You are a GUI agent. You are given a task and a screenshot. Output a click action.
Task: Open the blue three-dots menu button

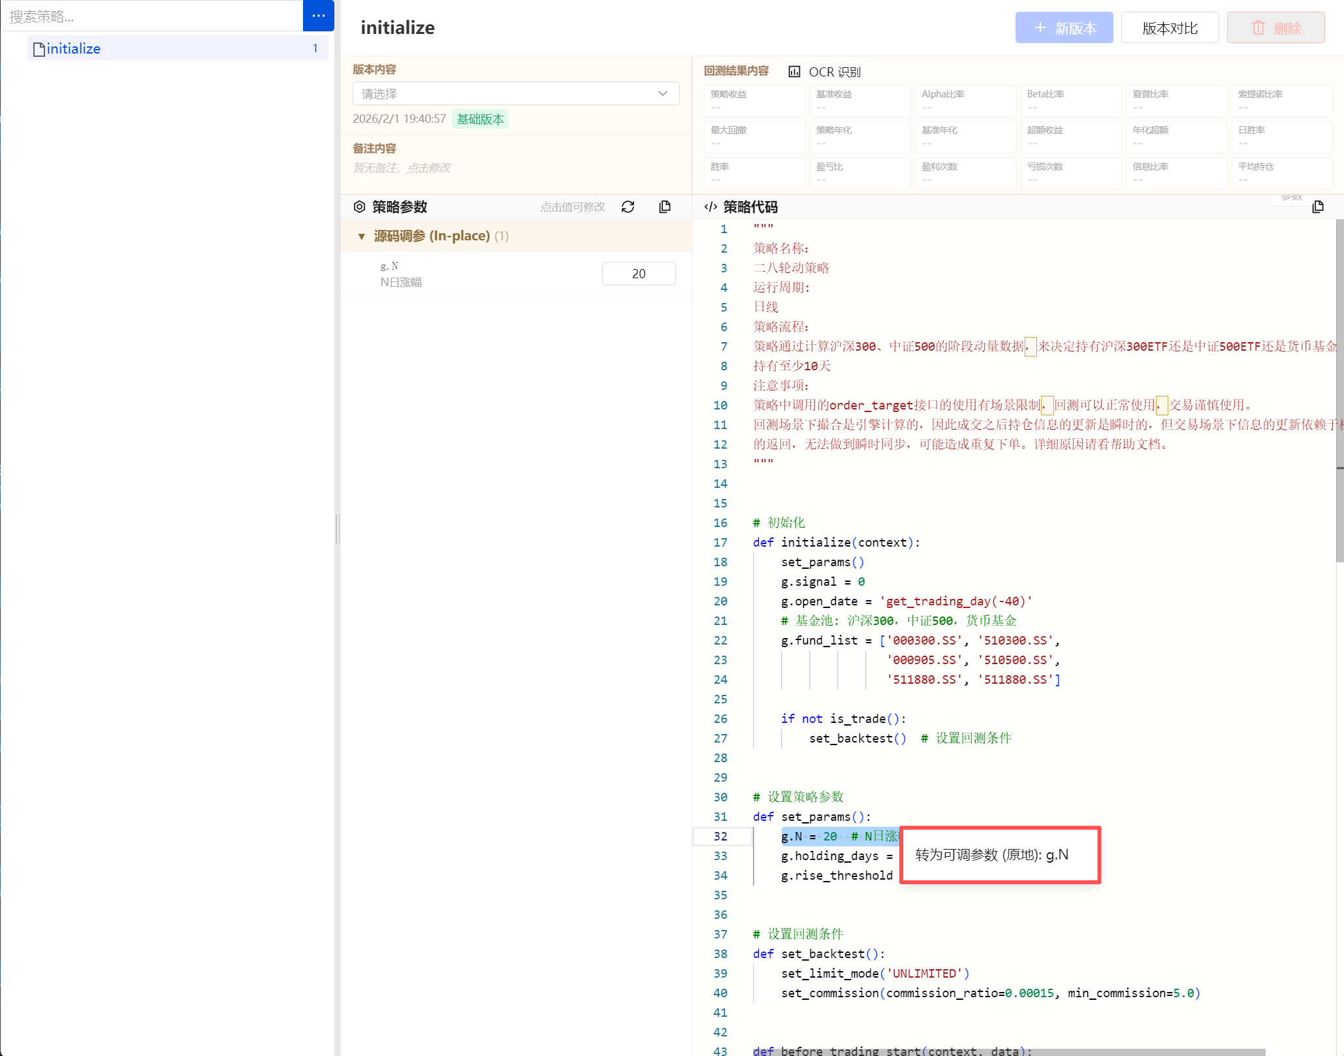pos(318,16)
